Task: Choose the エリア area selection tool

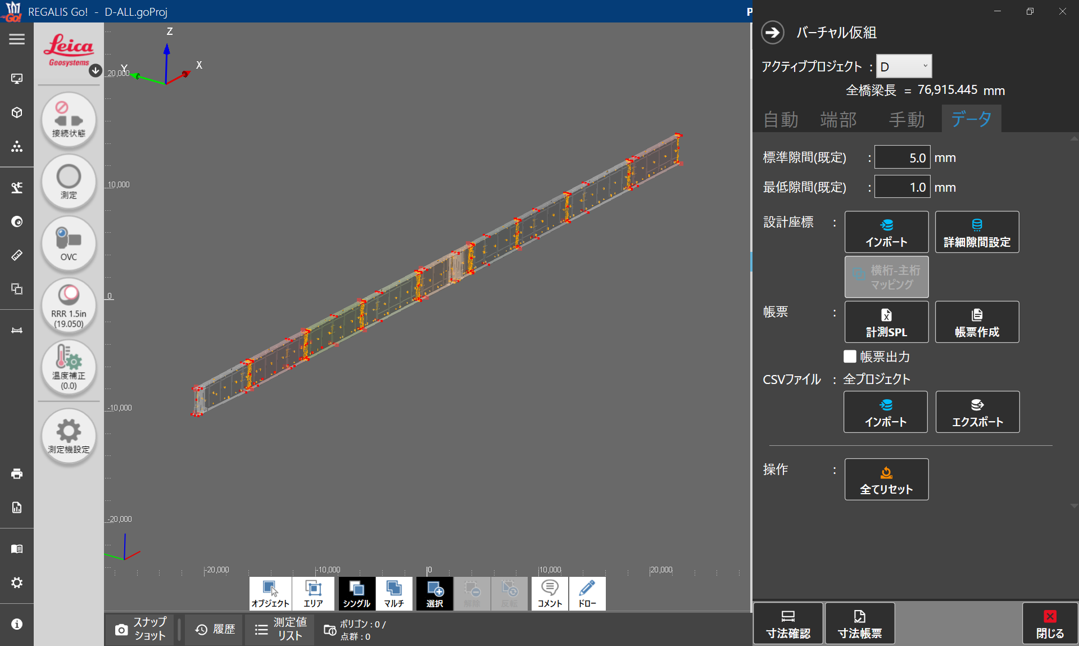Action: [x=313, y=594]
